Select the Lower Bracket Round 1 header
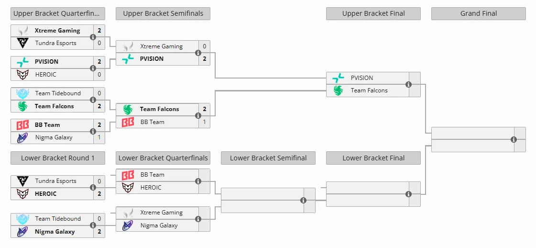This screenshot has height=248, width=536. tap(58, 158)
